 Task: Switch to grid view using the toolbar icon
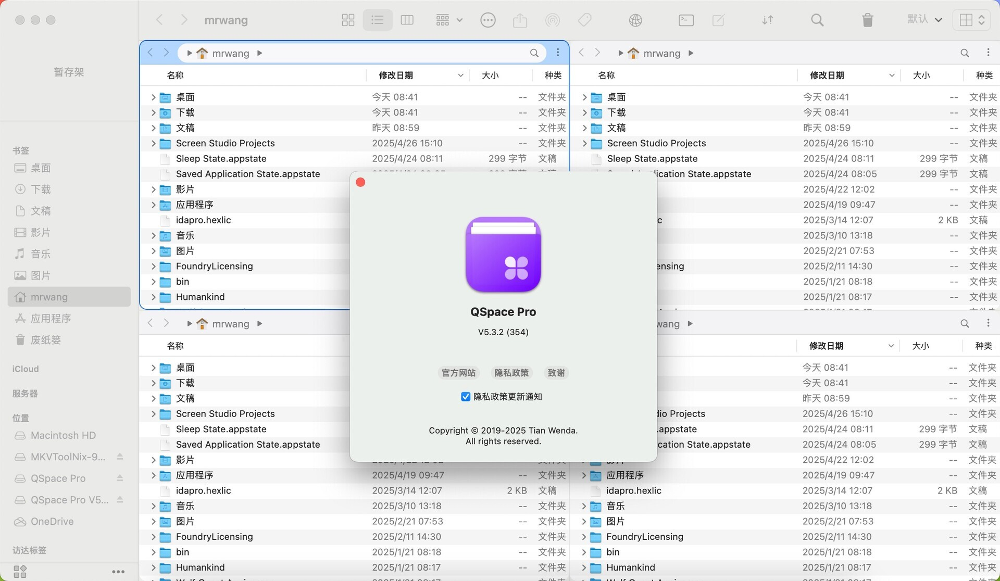[x=347, y=20]
